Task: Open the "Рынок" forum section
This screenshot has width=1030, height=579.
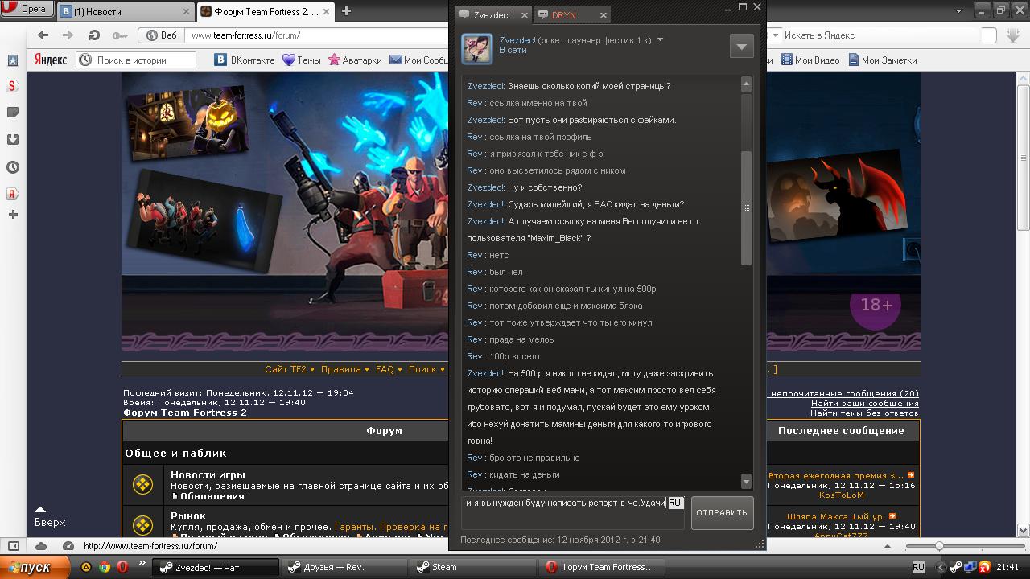Action: tap(188, 515)
